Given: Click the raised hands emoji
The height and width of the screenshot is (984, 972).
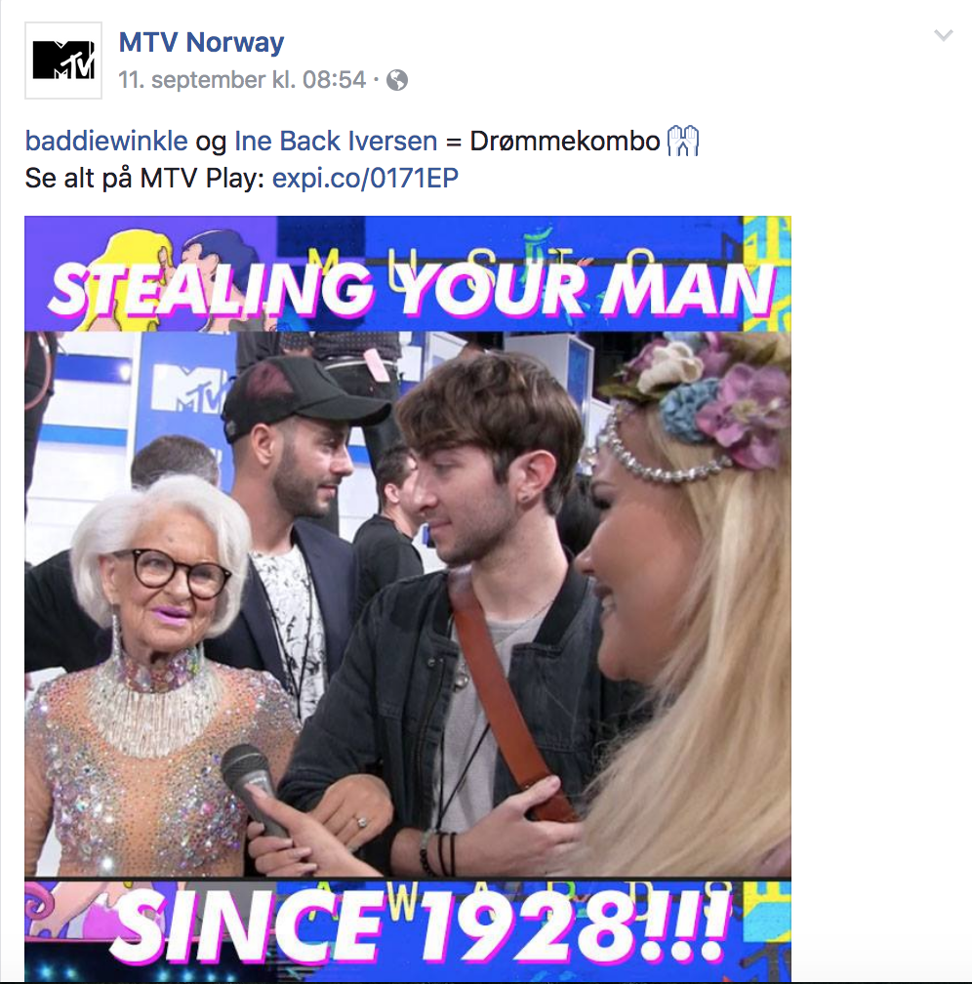Looking at the screenshot, I should pyautogui.click(x=683, y=141).
